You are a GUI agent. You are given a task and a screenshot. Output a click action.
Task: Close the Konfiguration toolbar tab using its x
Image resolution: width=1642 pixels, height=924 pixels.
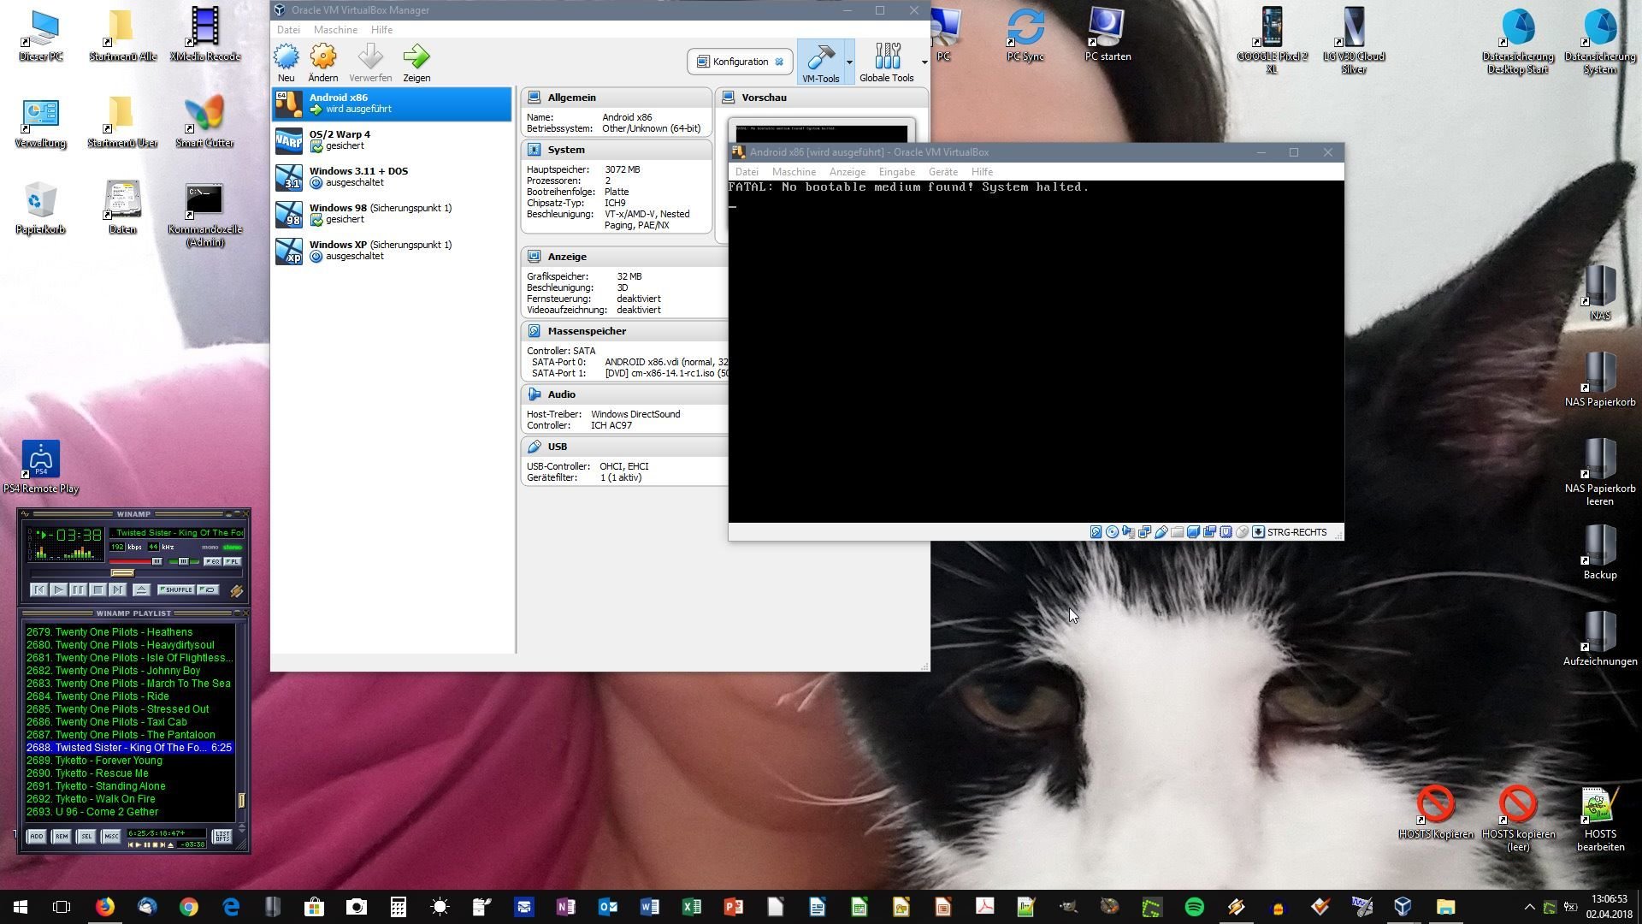(779, 62)
